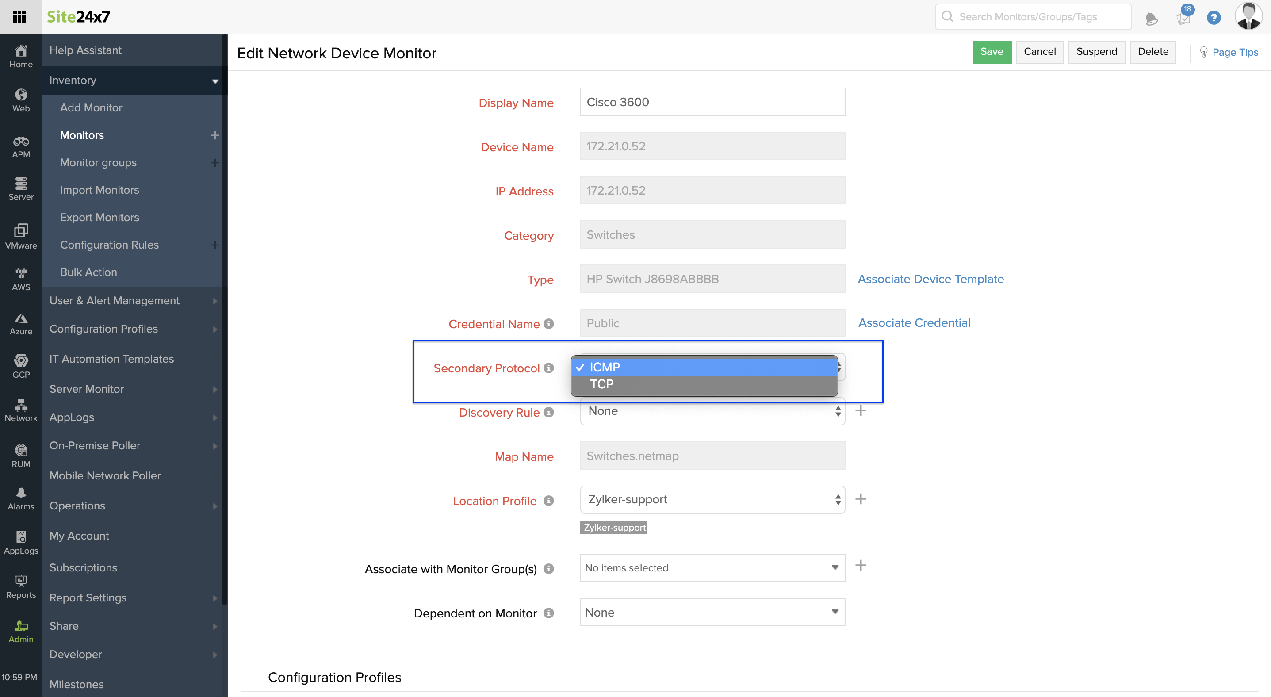
Task: Go to Home in sidebar
Action: (x=21, y=56)
